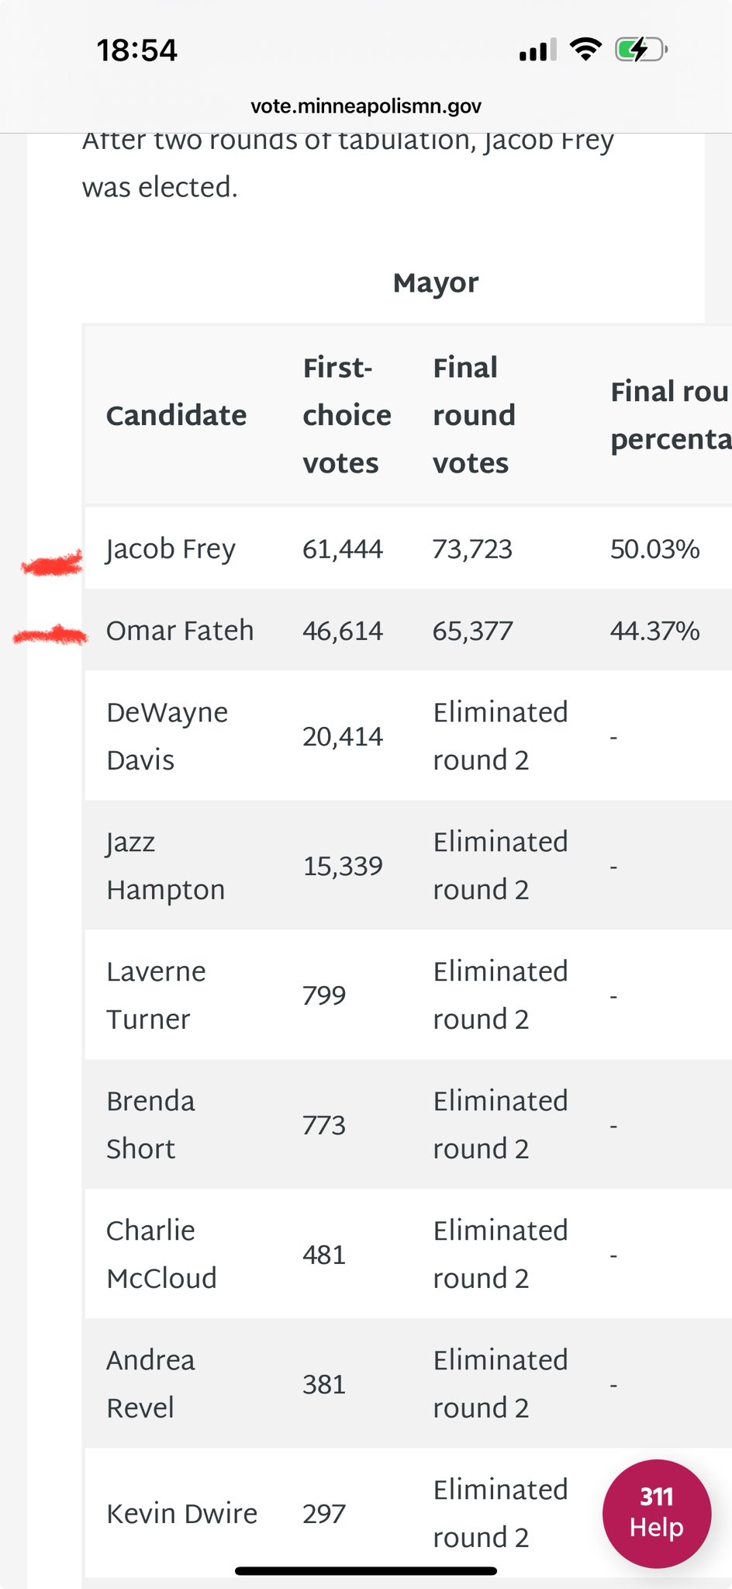Tap the home indicator bar
This screenshot has width=732, height=1589.
coord(366,1571)
